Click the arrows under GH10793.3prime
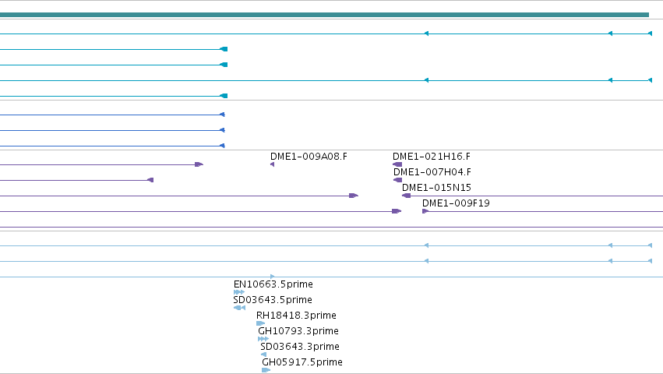Image resolution: width=663 pixels, height=374 pixels. tap(263, 339)
